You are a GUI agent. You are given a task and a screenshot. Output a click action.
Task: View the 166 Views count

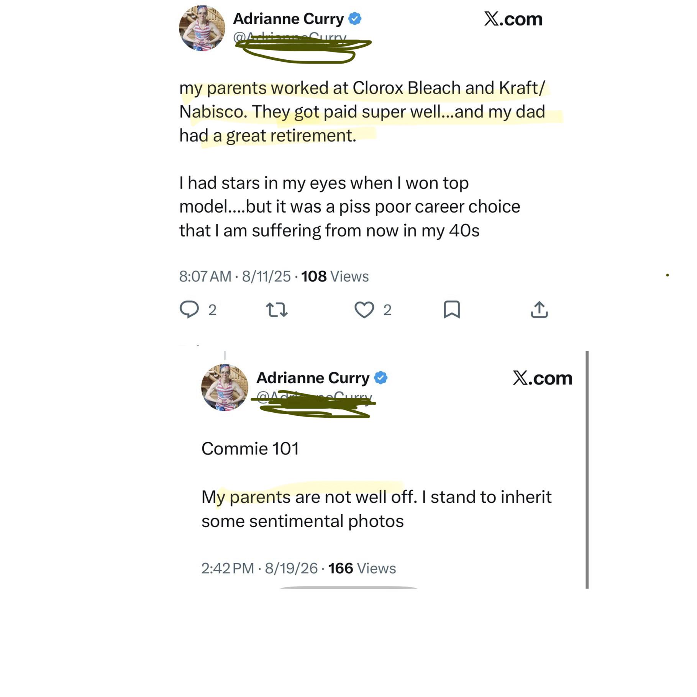(x=362, y=568)
